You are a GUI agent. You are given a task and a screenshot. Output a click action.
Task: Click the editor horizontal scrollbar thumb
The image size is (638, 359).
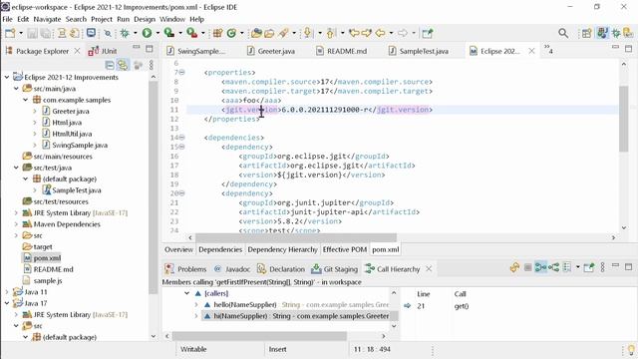296,237
